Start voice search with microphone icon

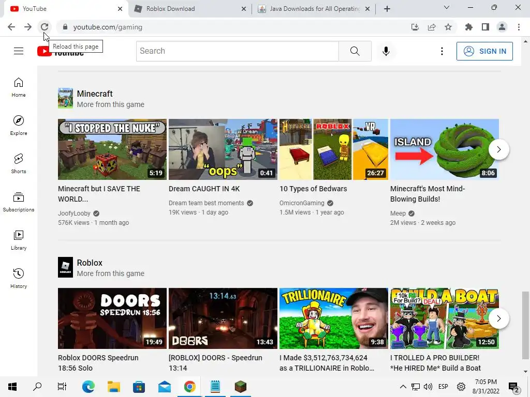386,51
